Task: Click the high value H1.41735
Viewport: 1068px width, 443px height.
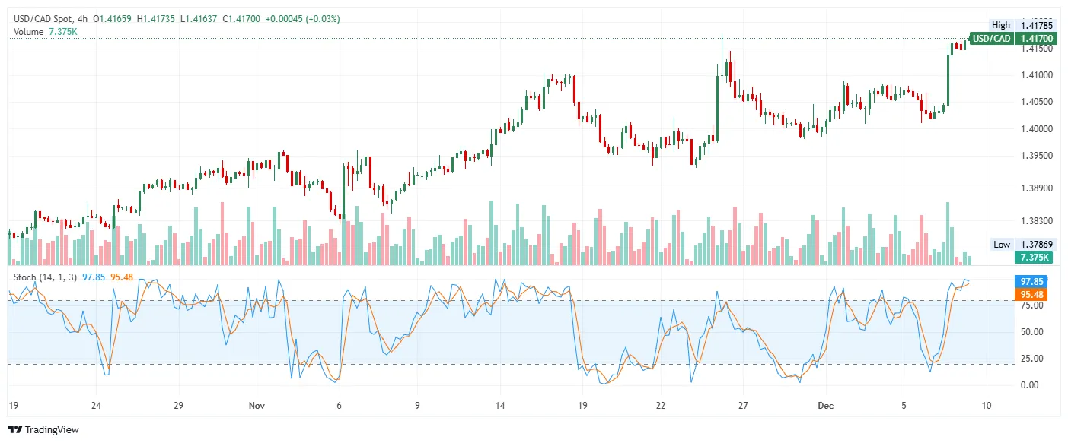Action: pyautogui.click(x=157, y=18)
